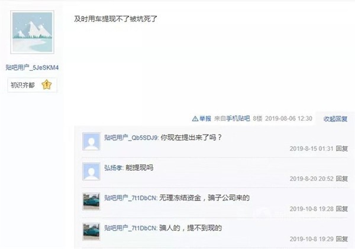Open 贴吧用户_7t1DbCN link in 无理冻结资金 comment
The image size is (355, 249).
pos(130,198)
